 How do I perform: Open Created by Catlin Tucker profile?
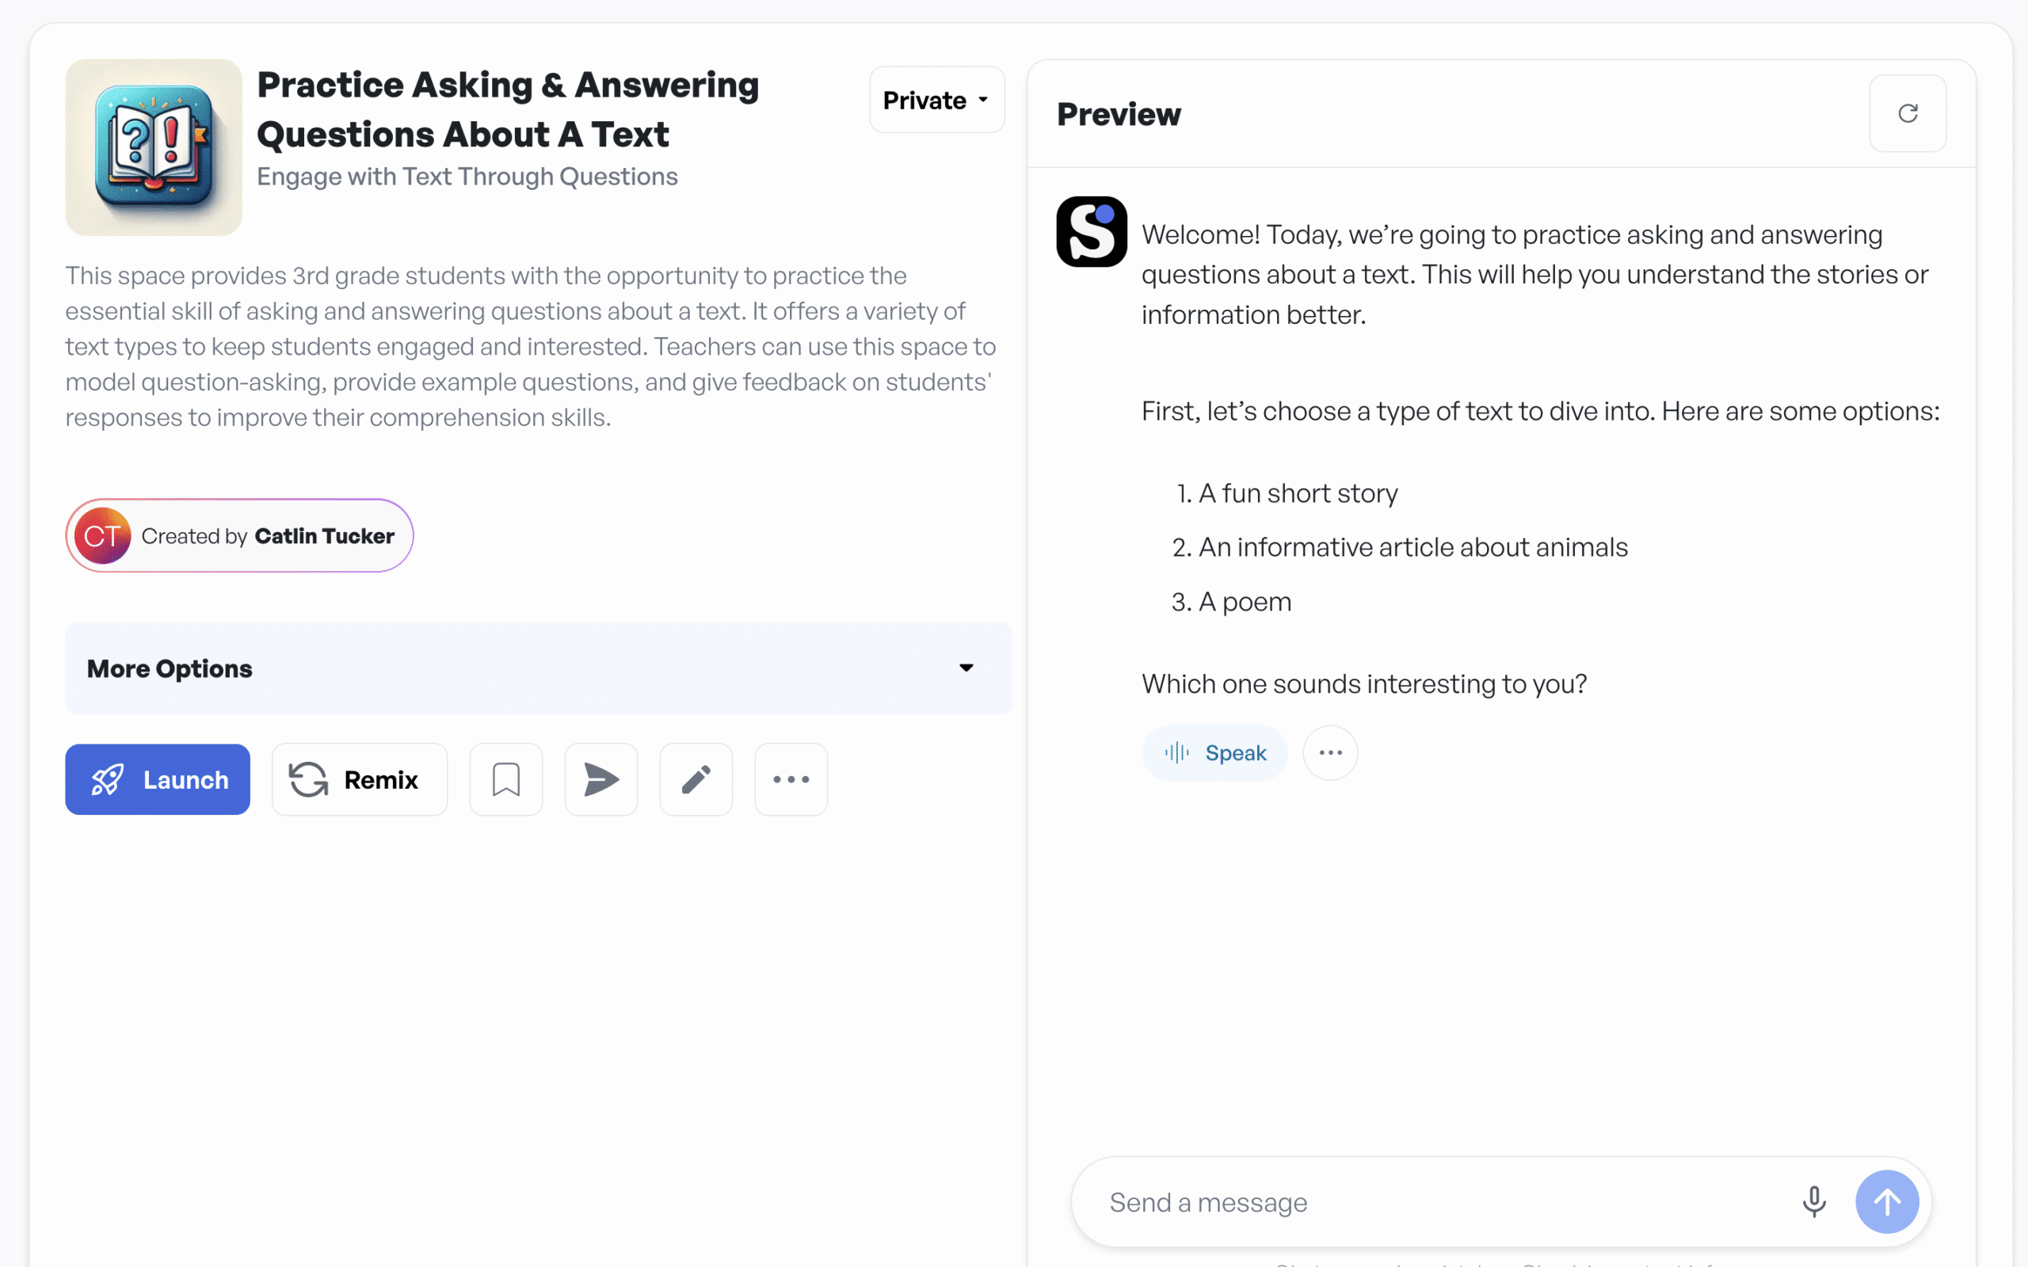coord(269,535)
